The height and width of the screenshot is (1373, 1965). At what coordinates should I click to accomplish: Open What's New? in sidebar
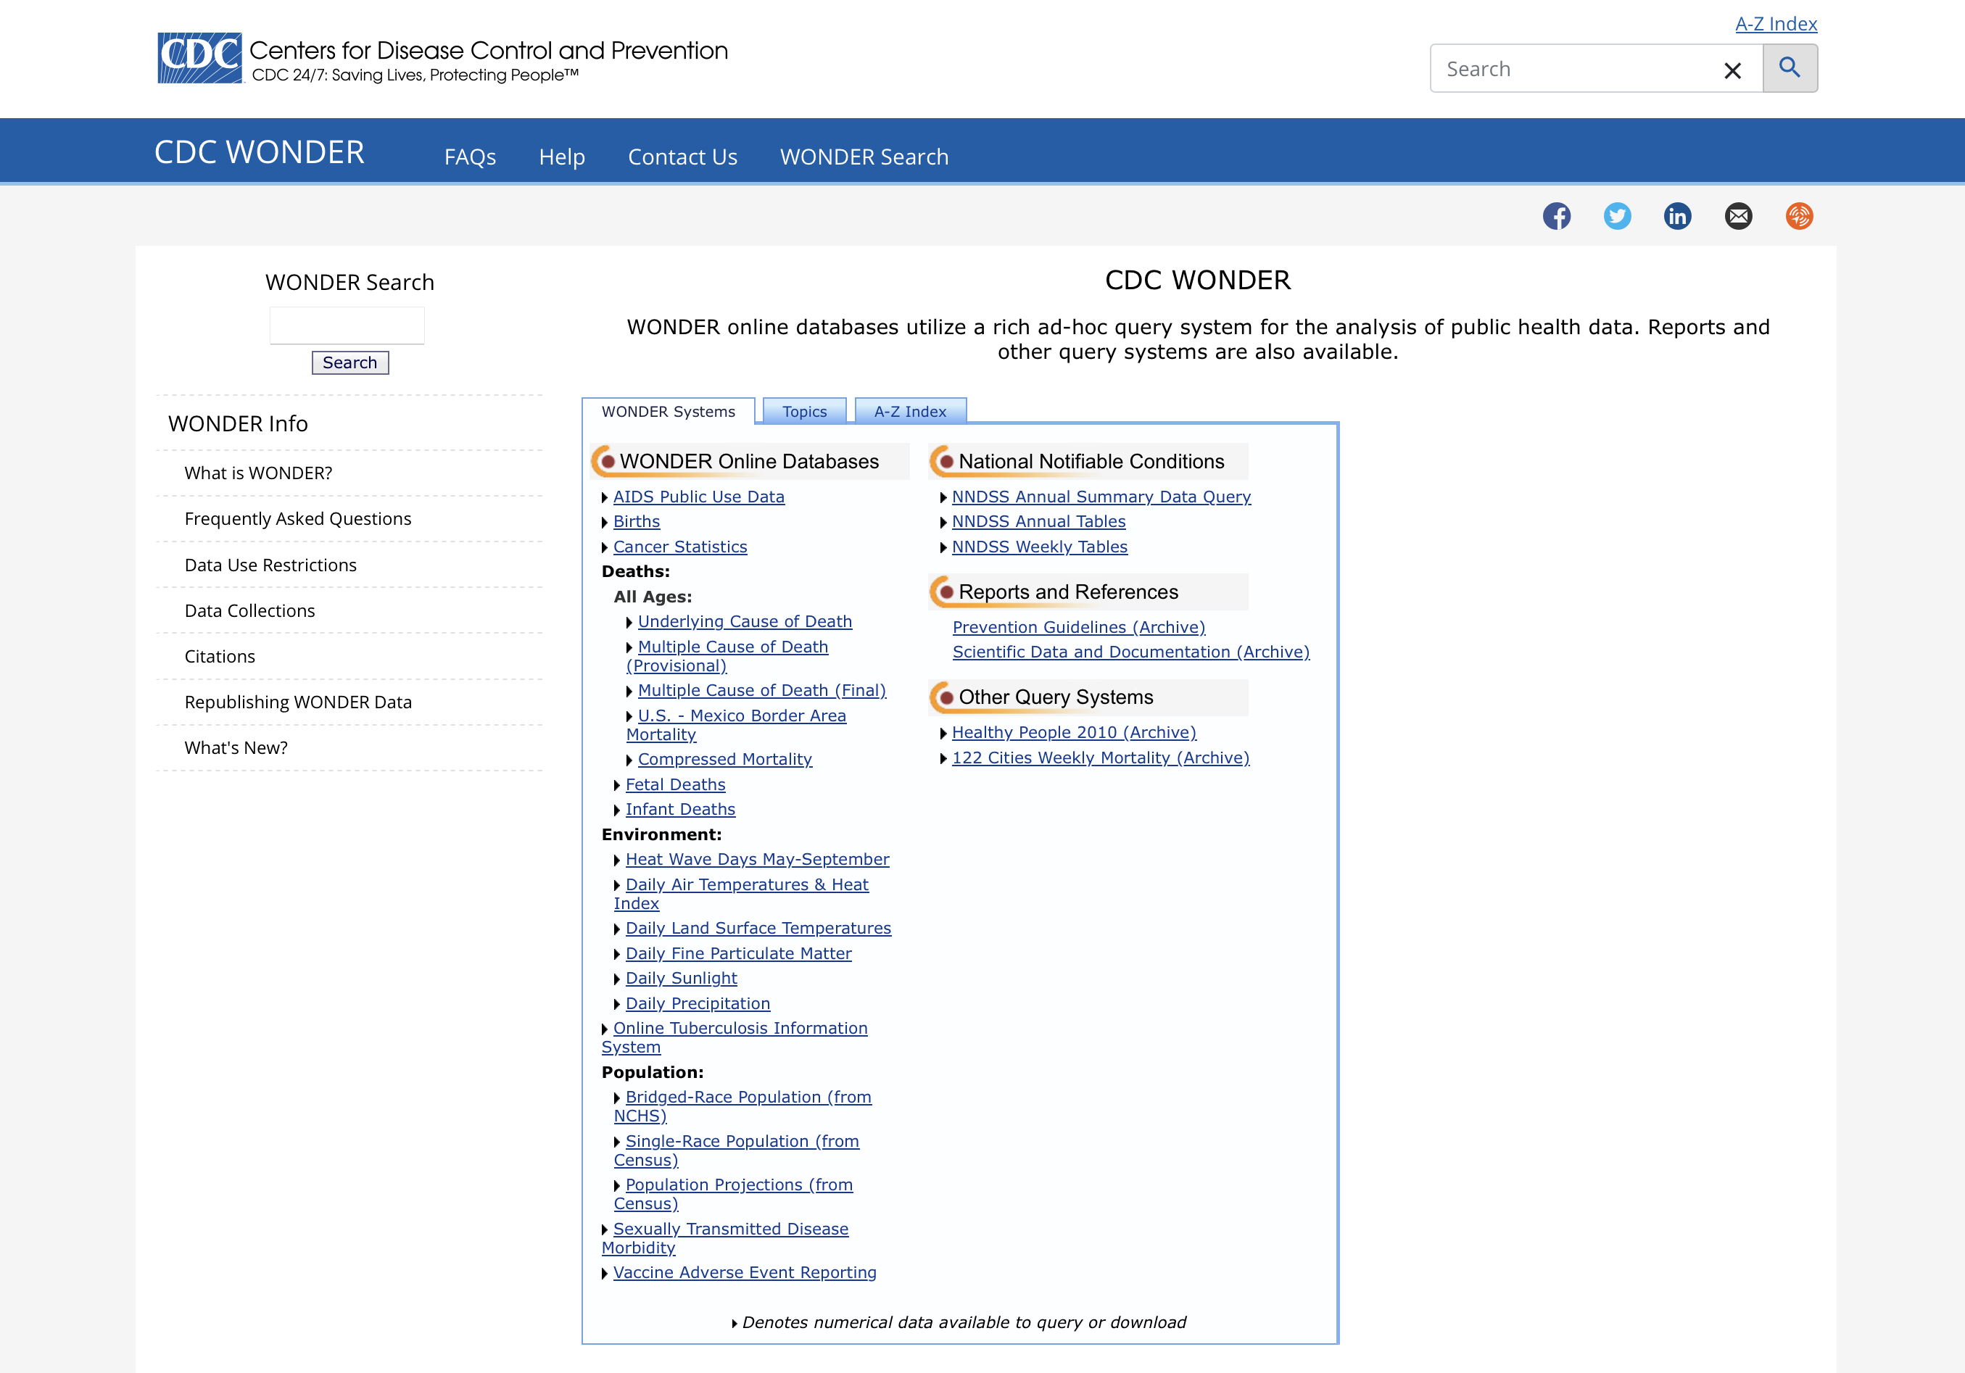pos(236,747)
